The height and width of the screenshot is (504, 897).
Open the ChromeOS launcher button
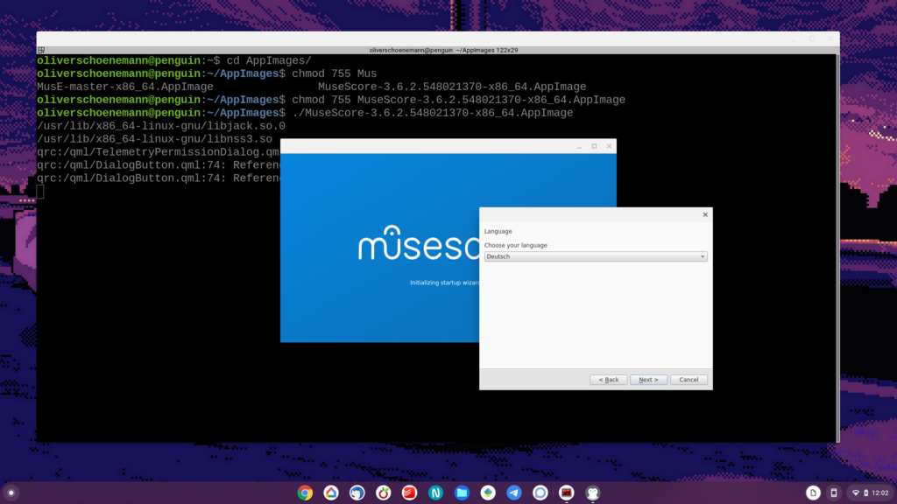[x=11, y=493]
